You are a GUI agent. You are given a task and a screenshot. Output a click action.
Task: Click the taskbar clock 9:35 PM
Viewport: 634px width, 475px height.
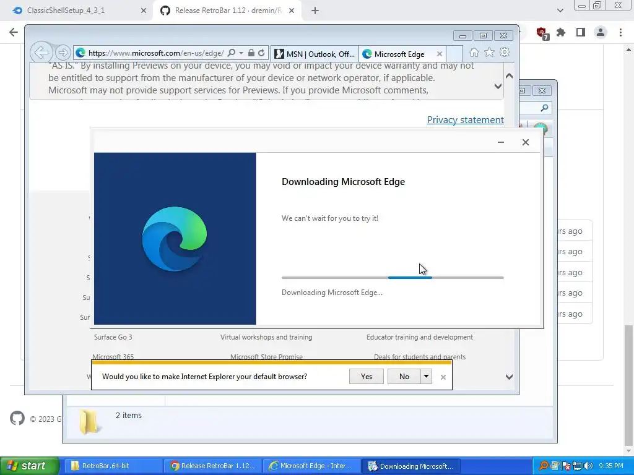[x=610, y=466]
